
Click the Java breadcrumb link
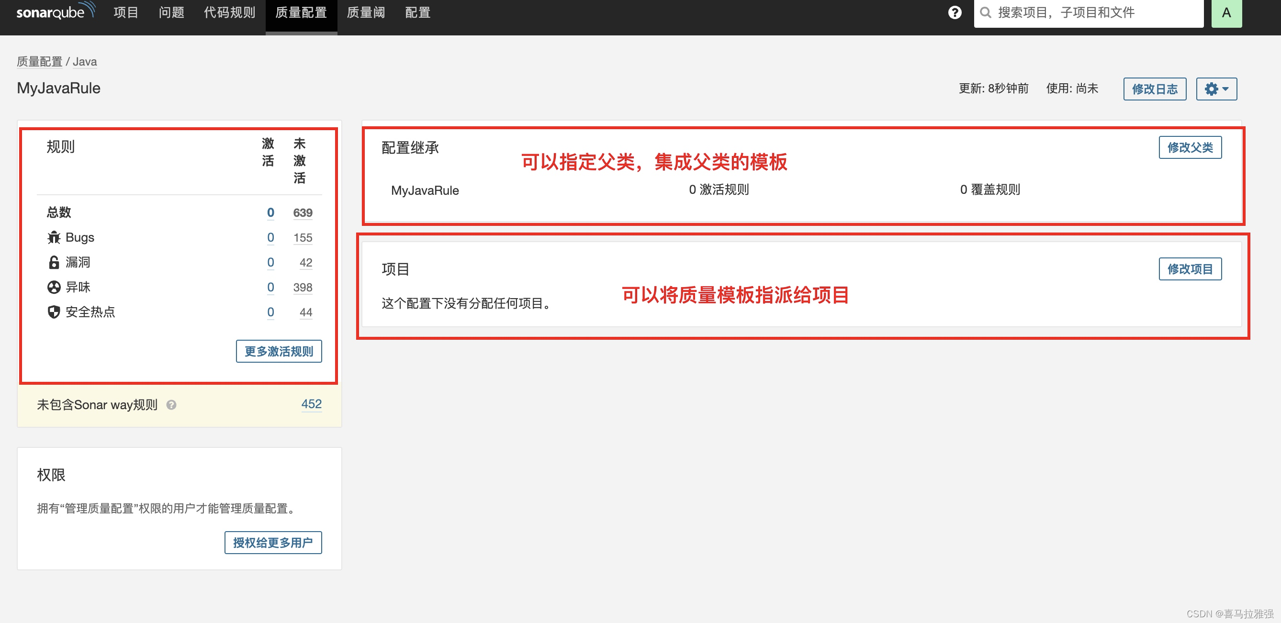click(85, 62)
